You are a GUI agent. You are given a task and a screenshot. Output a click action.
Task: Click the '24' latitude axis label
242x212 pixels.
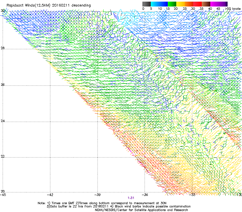(3, 121)
